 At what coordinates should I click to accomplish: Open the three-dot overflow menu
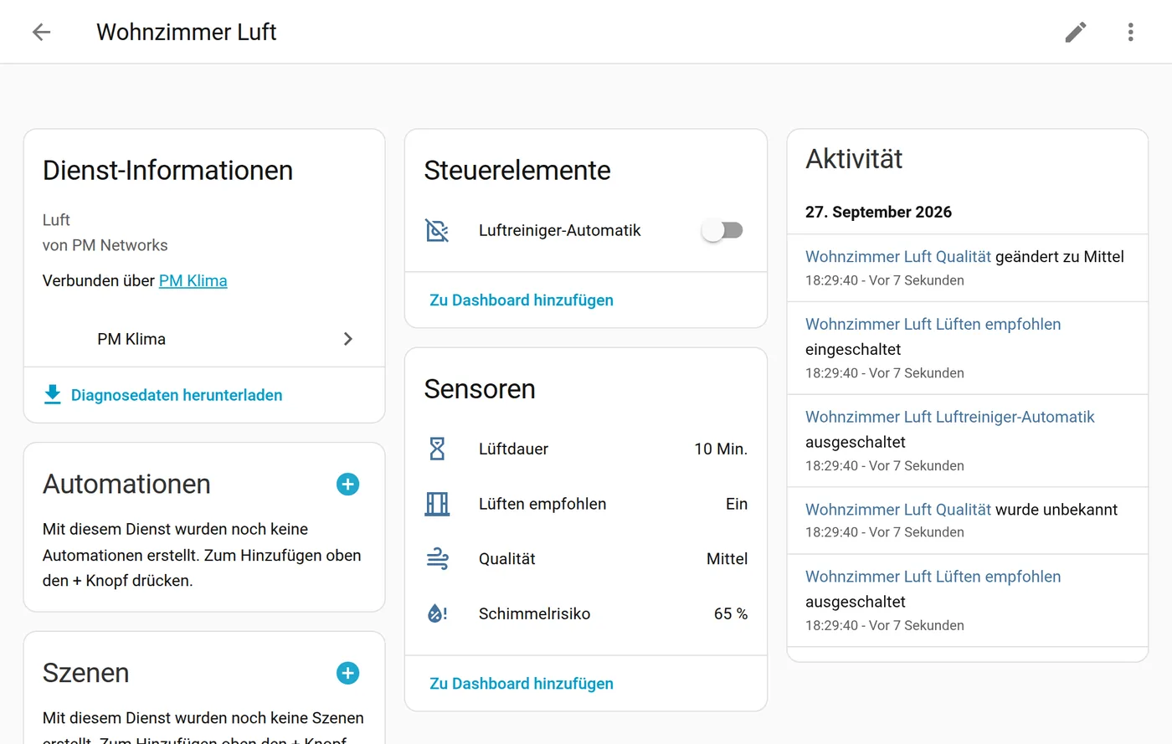pos(1131,32)
